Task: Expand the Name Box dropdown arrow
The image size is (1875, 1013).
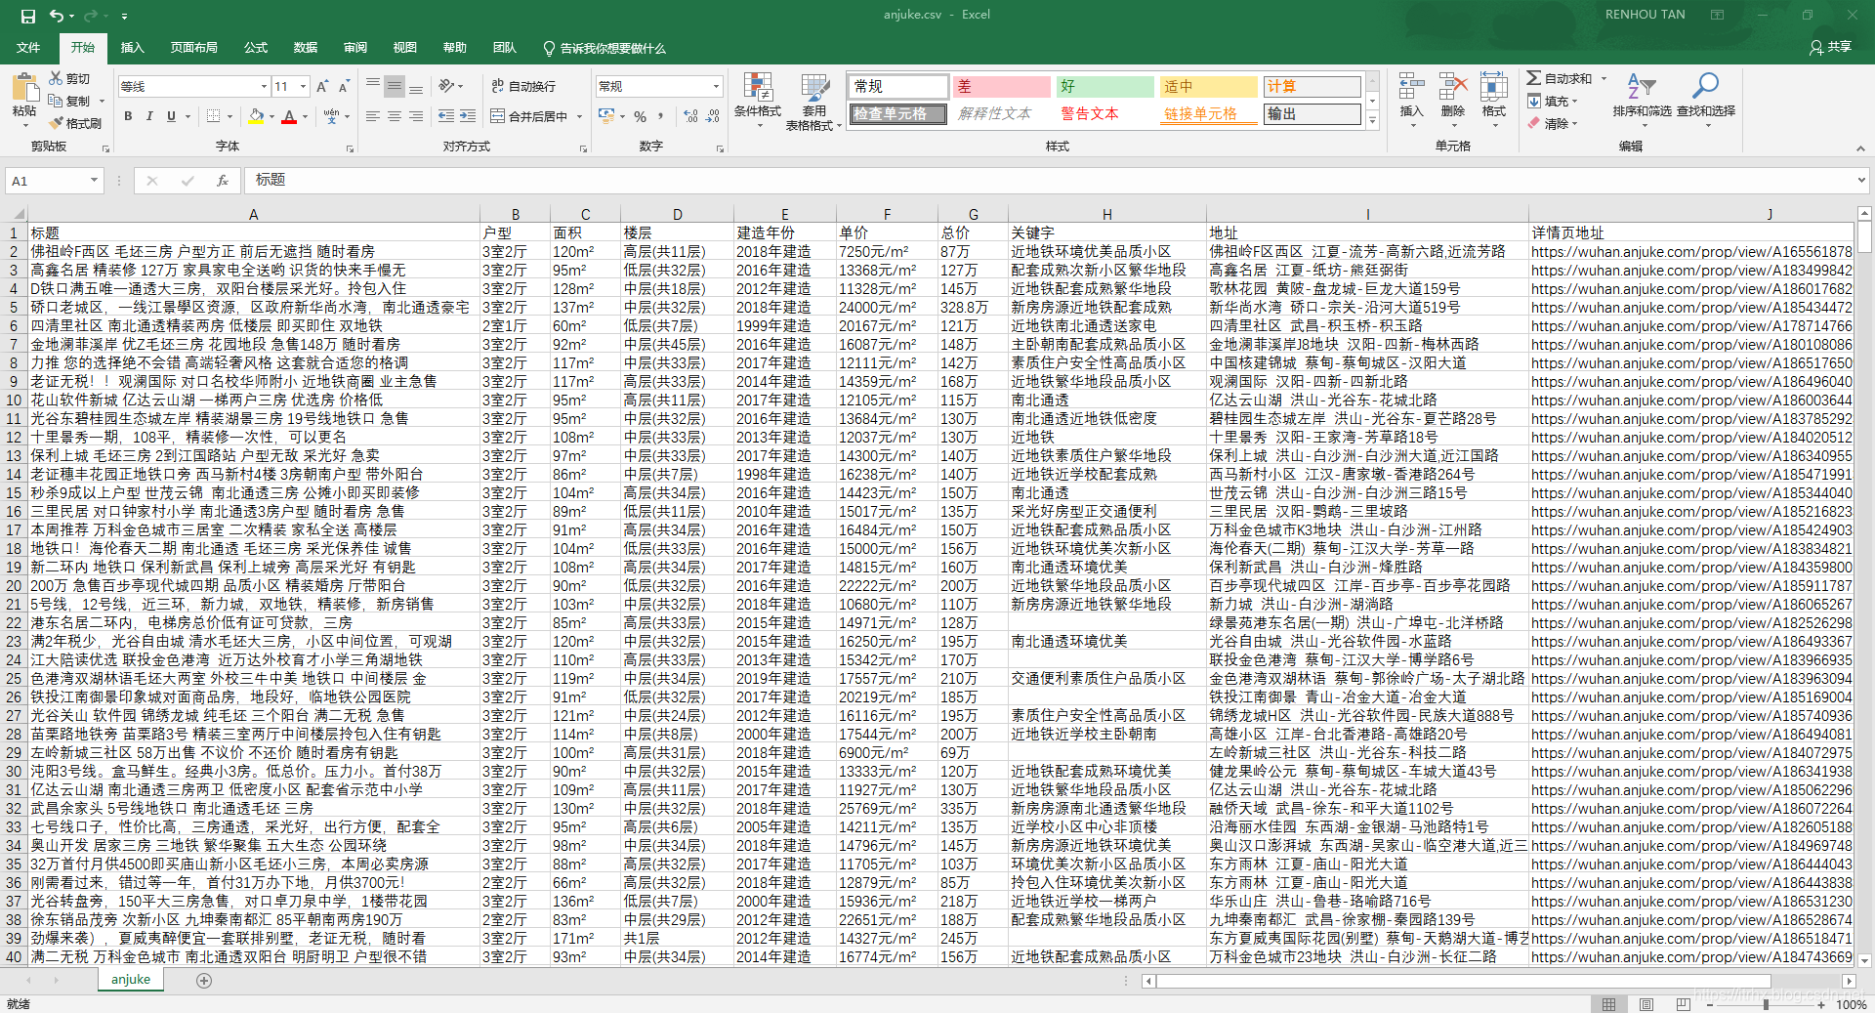Action: click(x=94, y=180)
